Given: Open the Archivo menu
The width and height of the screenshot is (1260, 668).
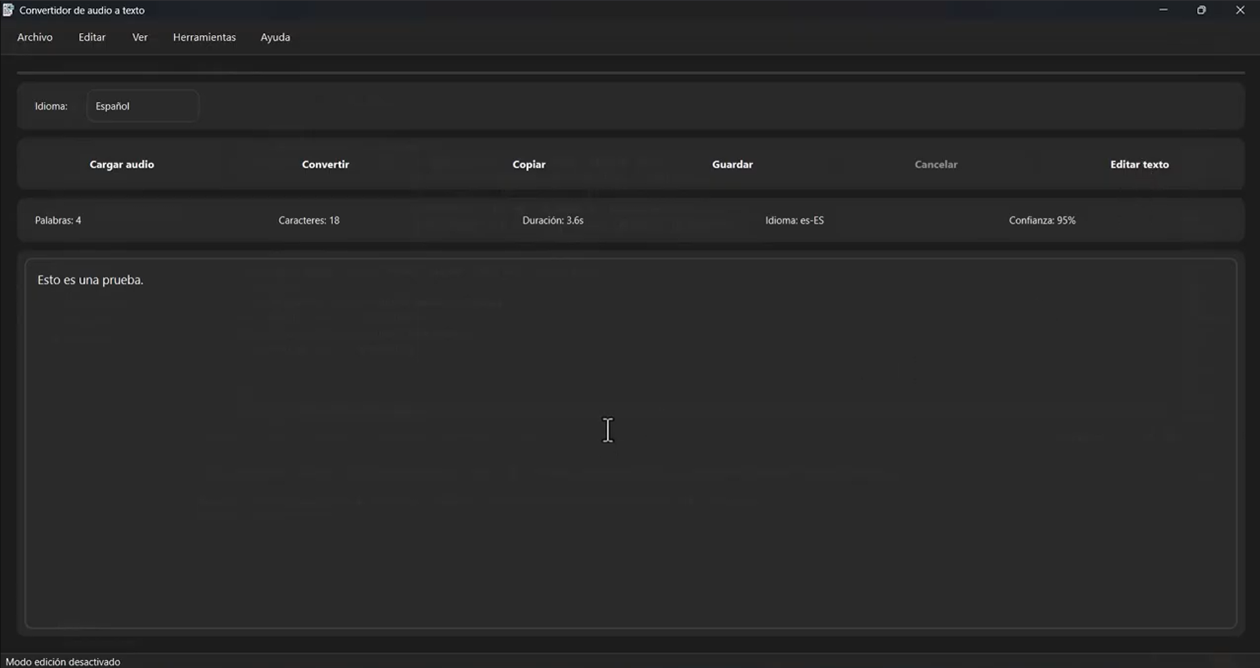Looking at the screenshot, I should tap(35, 37).
